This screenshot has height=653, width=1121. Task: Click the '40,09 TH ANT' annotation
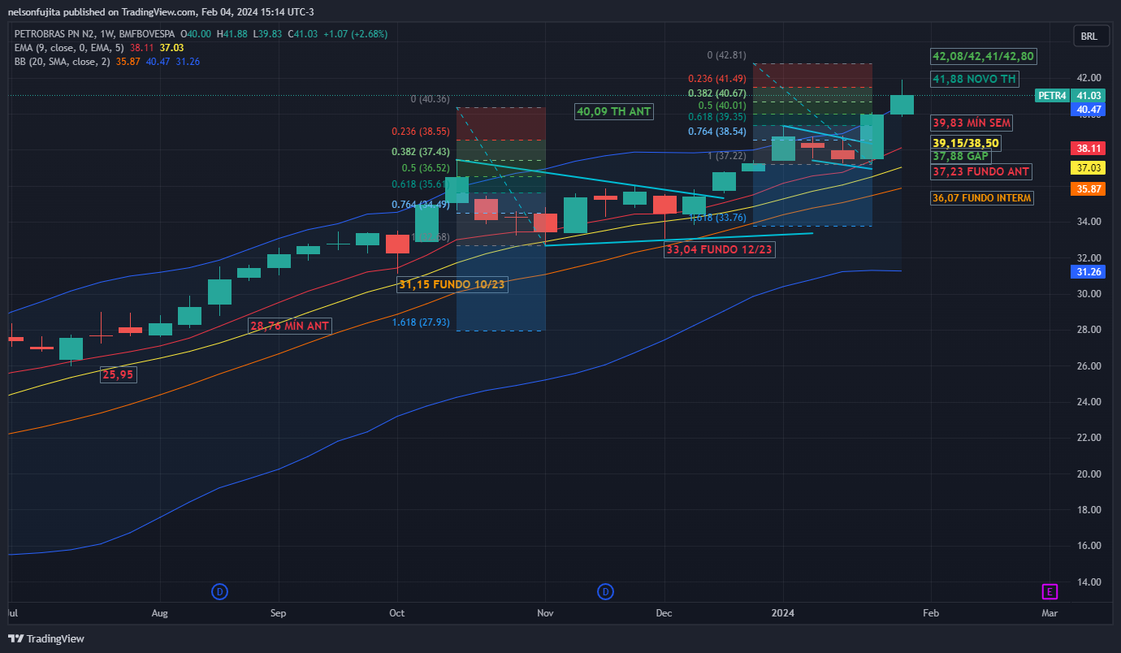[614, 111]
